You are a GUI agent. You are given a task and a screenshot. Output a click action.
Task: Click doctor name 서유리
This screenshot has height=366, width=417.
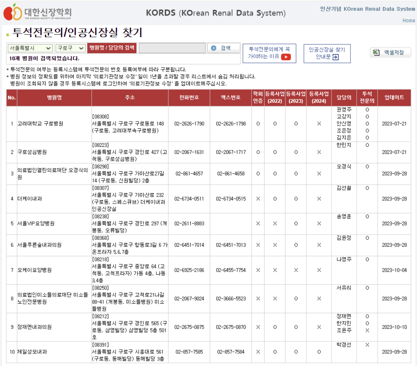pyautogui.click(x=344, y=288)
